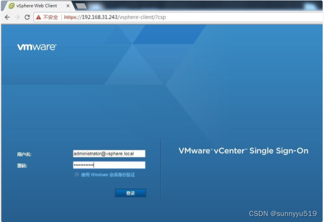Image resolution: width=324 pixels, height=222 pixels.
Task: Click the vSphere tab favicon
Action: click(x=11, y=6)
